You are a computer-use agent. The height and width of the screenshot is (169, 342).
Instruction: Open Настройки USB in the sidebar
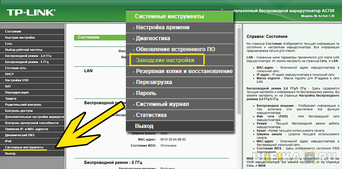tap(32, 80)
